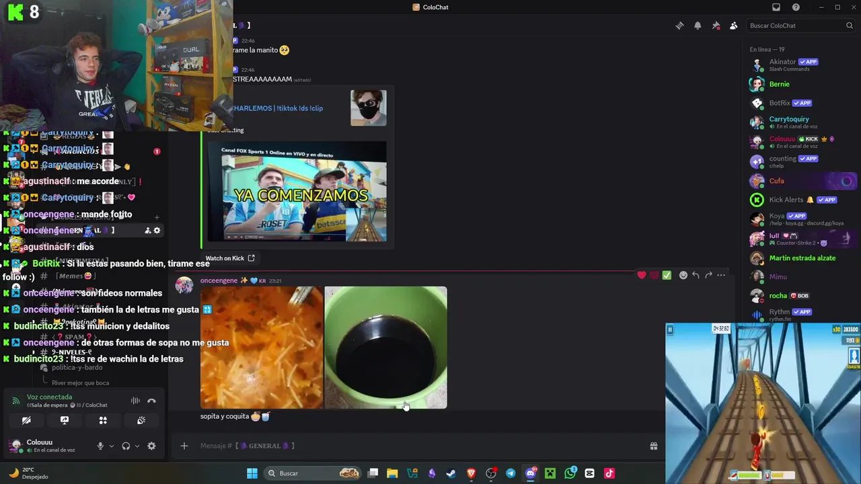The width and height of the screenshot is (861, 484).
Task: React with the 100 emoji
Action: pos(654,275)
